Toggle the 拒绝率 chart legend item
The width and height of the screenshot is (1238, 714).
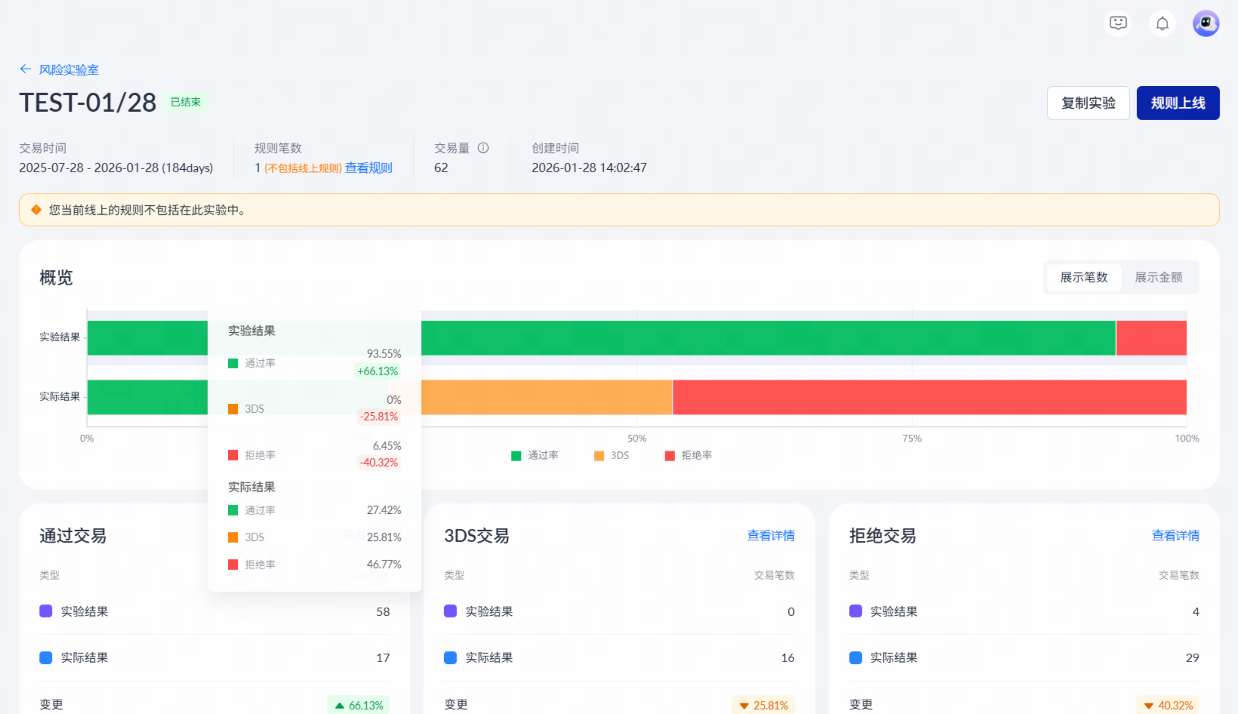coord(689,456)
